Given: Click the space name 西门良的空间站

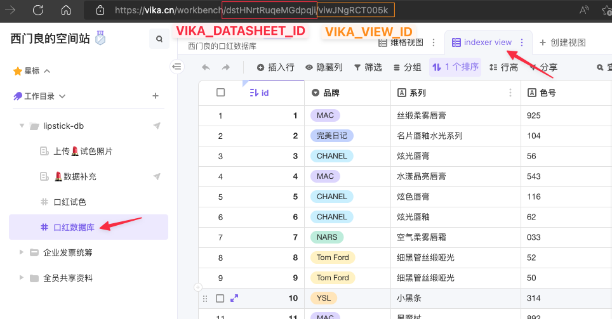Looking at the screenshot, I should pos(50,39).
